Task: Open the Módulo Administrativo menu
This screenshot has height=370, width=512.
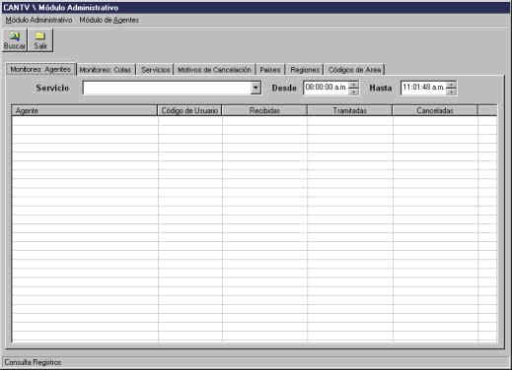Action: tap(38, 20)
